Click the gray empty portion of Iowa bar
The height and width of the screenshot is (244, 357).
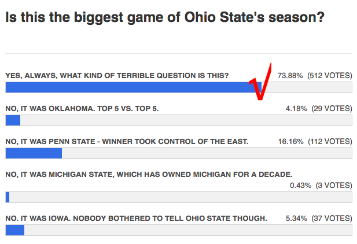[188, 230]
